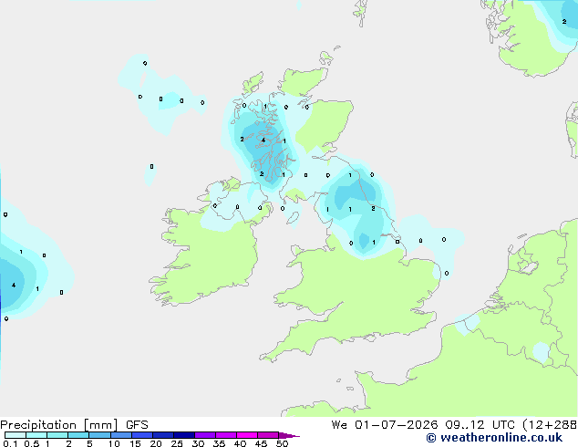Click the above-50 mm arrow tip on legend
The image size is (578, 447).
click(289, 435)
